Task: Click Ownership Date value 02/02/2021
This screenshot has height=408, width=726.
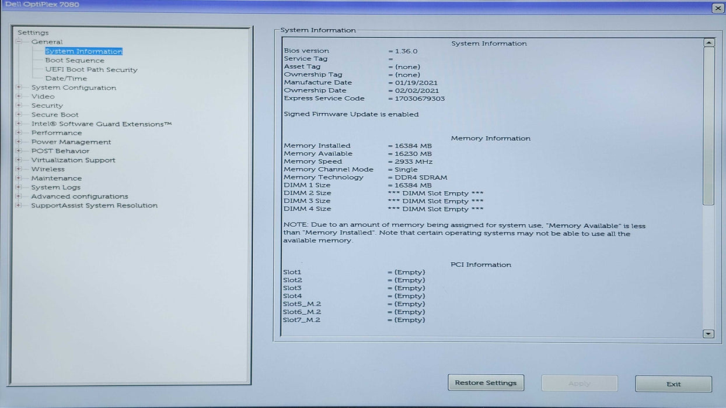Action: (417, 91)
